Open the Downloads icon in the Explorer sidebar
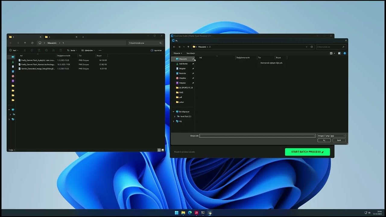 click(13, 62)
